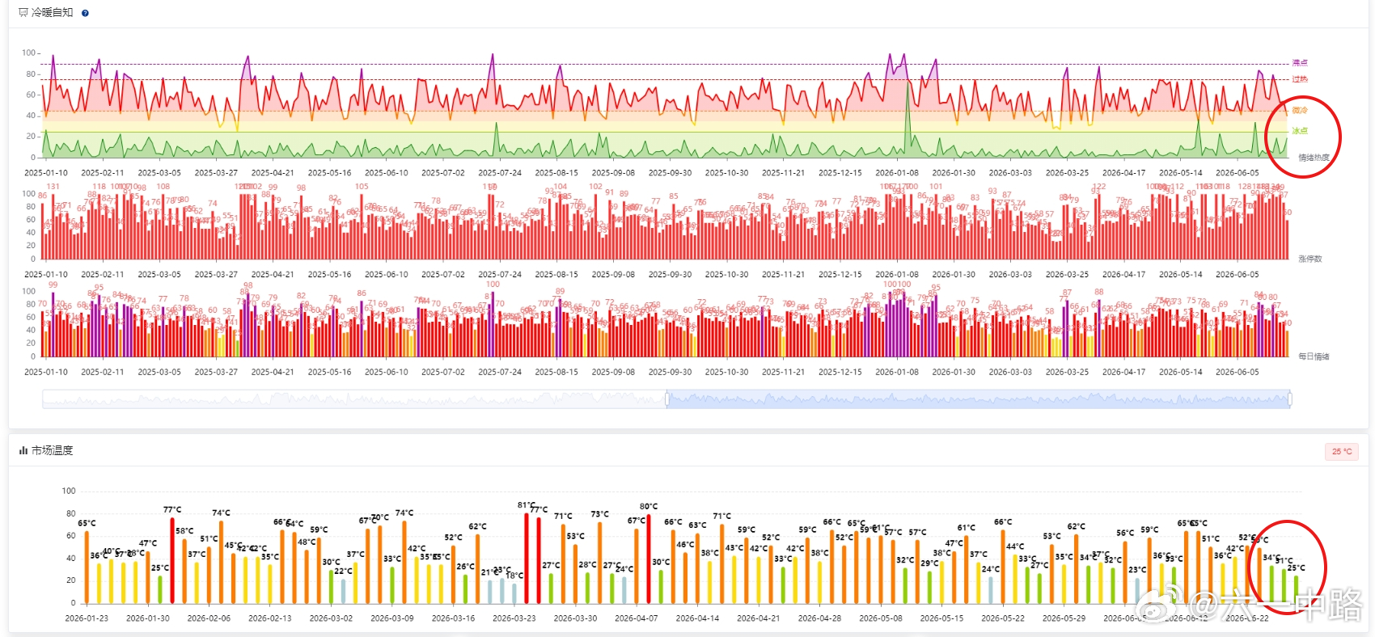Select the 冷暖自知 panel title
Viewport: 1375px width, 637px height.
pyautogui.click(x=52, y=13)
